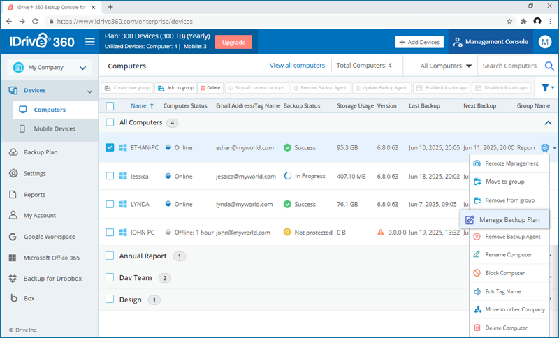Uncheck the ETHAN-PC checkbox
Image resolution: width=559 pixels, height=338 pixels.
coord(110,148)
